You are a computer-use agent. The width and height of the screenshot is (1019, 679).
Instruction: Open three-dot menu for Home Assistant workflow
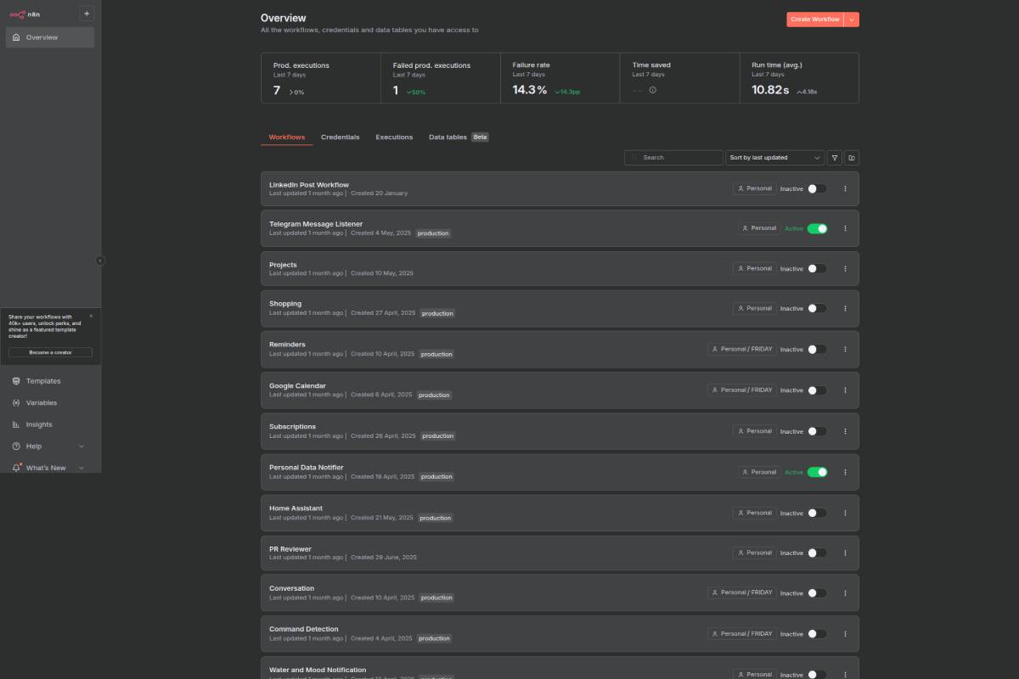(845, 513)
